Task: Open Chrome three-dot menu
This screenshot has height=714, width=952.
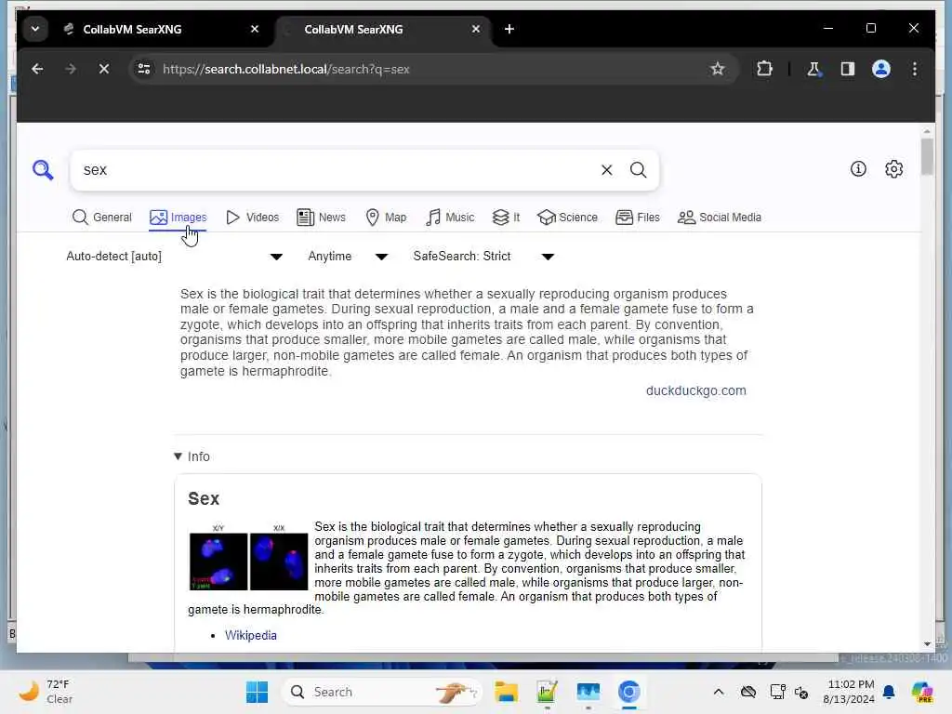Action: click(x=915, y=69)
